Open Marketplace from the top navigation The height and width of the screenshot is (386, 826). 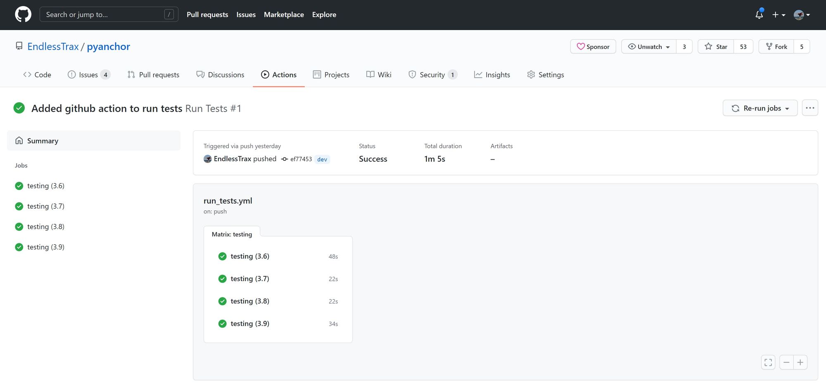coord(284,14)
